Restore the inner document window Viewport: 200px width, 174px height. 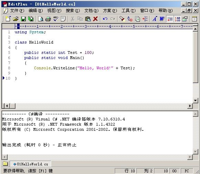189,11
